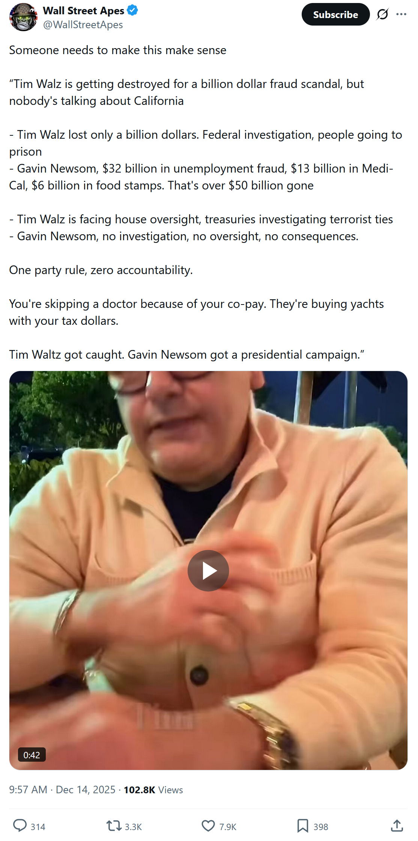Click the Grok slashed-circle icon
This screenshot has width=418, height=841.
click(382, 14)
